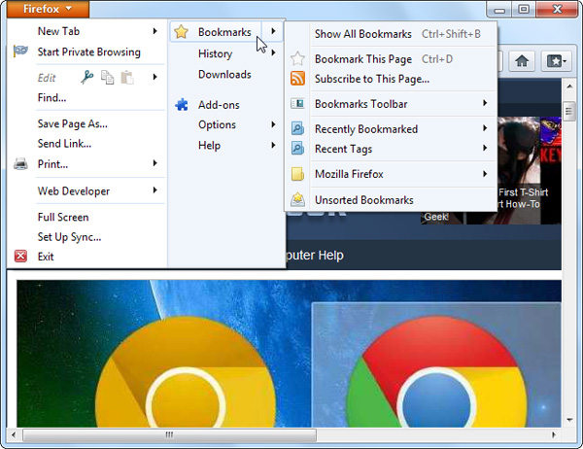Expand the New Tab submenu arrow
This screenshot has height=449, width=583.
pos(155,31)
